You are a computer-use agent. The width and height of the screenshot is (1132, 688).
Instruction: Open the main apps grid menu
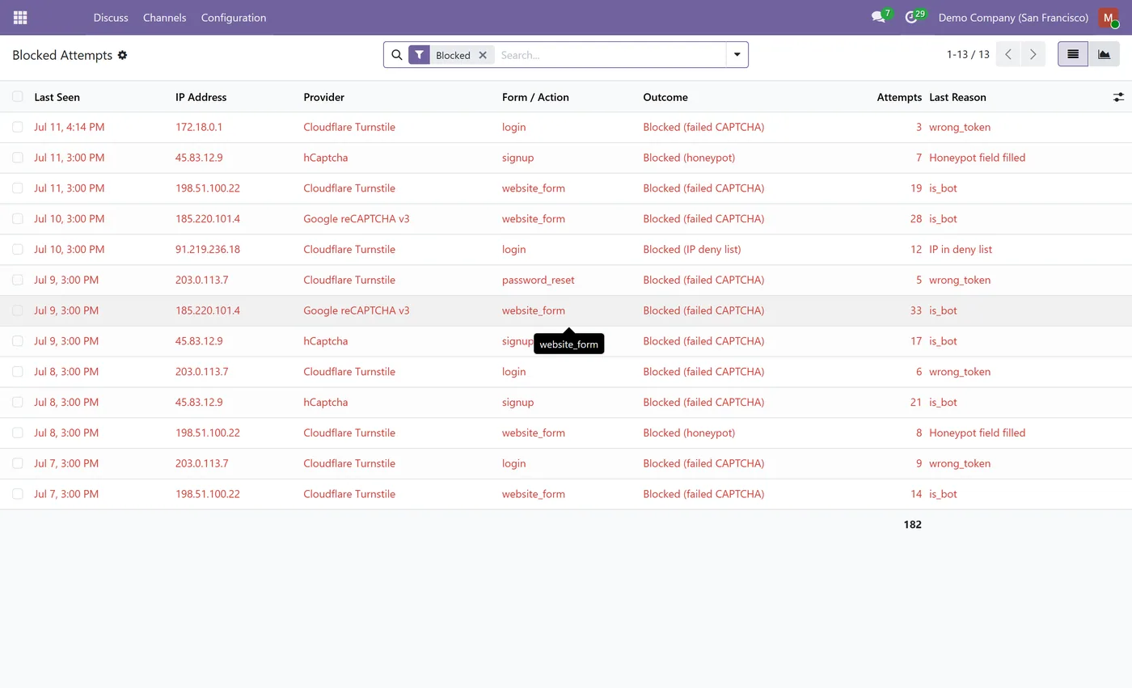(20, 17)
